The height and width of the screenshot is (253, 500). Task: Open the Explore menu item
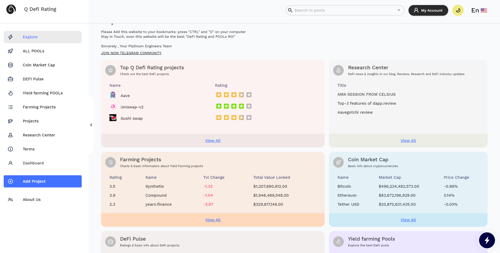(43, 37)
